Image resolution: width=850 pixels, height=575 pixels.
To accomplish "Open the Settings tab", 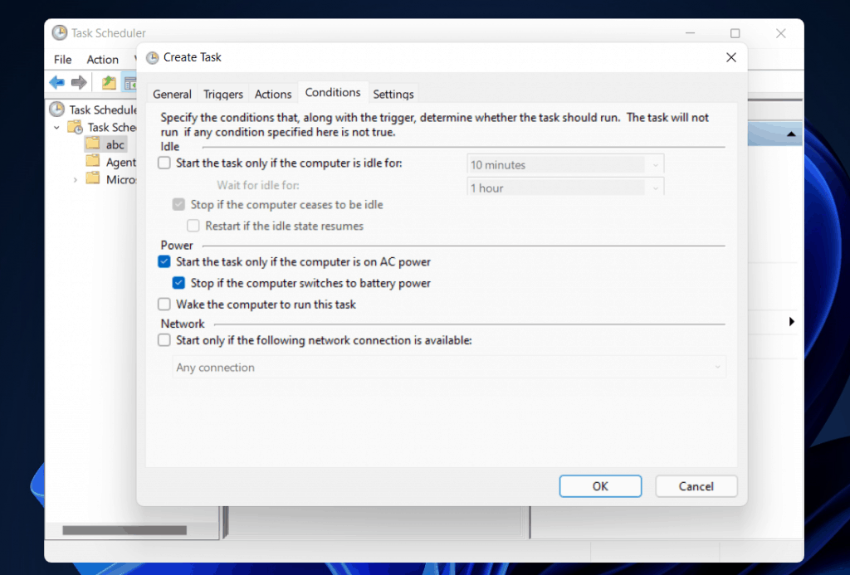I will [x=393, y=94].
